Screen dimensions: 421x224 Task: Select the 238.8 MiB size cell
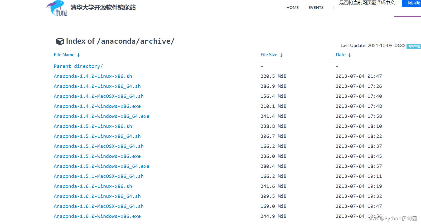[x=273, y=126]
